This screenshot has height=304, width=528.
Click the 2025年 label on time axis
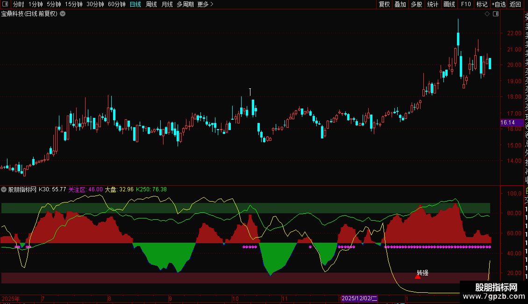point(11,298)
